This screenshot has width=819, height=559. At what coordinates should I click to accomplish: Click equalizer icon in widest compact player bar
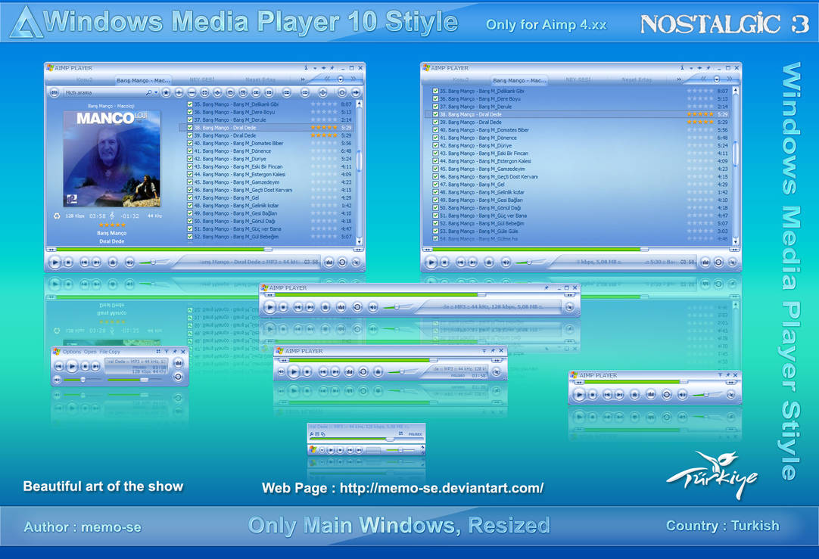coord(341,307)
